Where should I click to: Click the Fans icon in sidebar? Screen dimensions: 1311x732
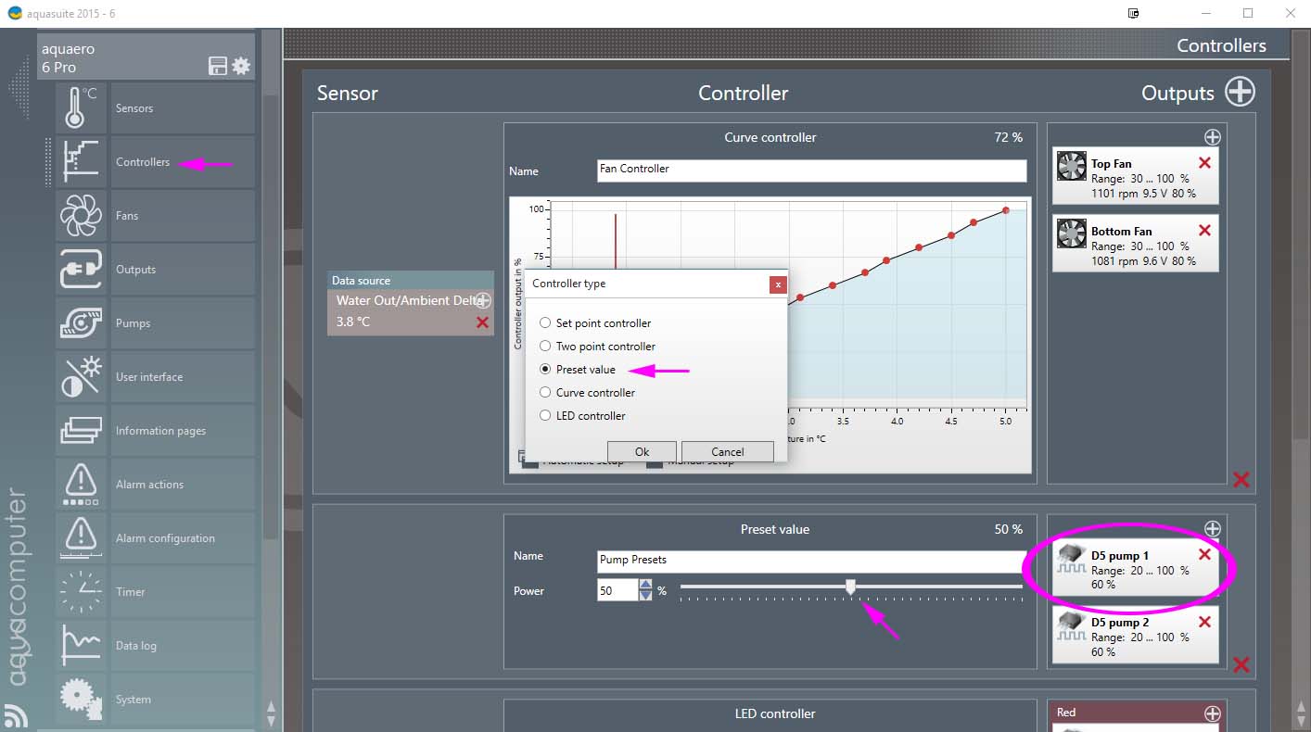pos(81,215)
